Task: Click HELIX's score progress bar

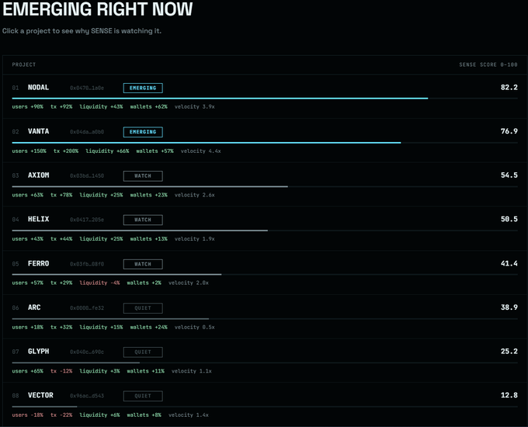Action: coord(265,231)
